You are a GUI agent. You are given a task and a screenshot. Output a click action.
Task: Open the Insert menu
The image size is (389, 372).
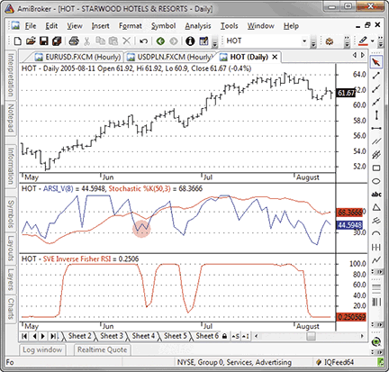coord(101,26)
